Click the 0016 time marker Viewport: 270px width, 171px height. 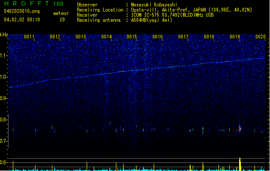(x=158, y=37)
